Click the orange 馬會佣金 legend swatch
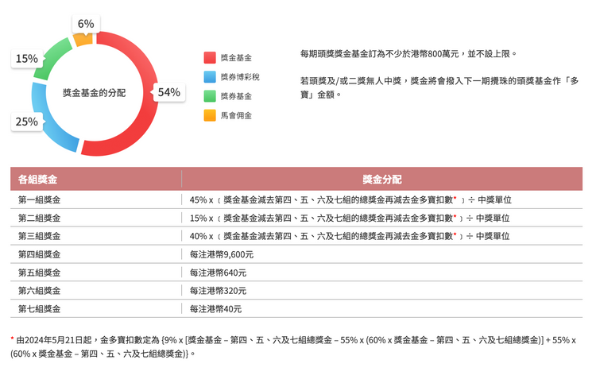 coord(210,115)
